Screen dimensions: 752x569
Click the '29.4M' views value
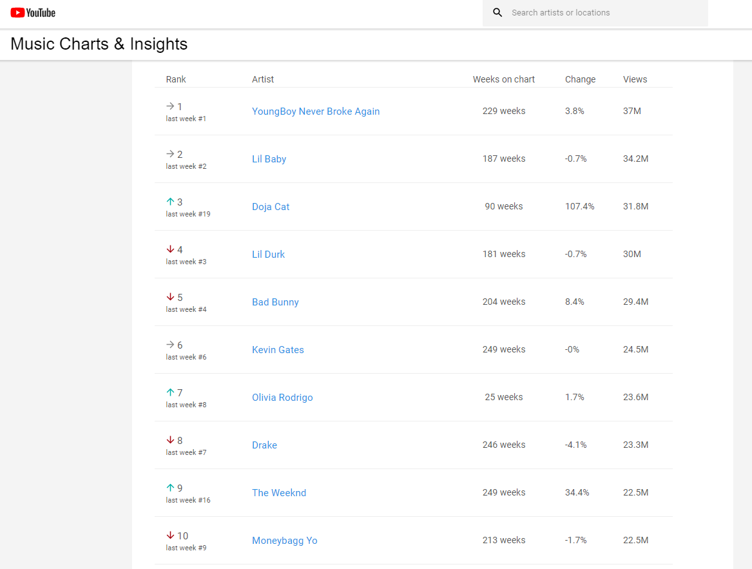click(x=635, y=302)
